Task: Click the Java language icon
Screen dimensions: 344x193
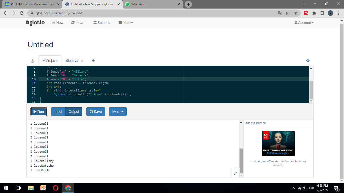Action: click(32, 61)
